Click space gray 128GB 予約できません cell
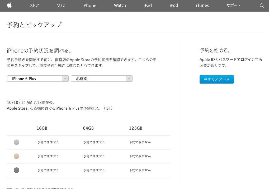Viewport: 269px width, 189px height. tap(140, 170)
